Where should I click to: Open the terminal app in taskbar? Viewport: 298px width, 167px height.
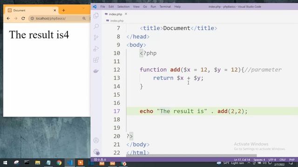click(27, 163)
